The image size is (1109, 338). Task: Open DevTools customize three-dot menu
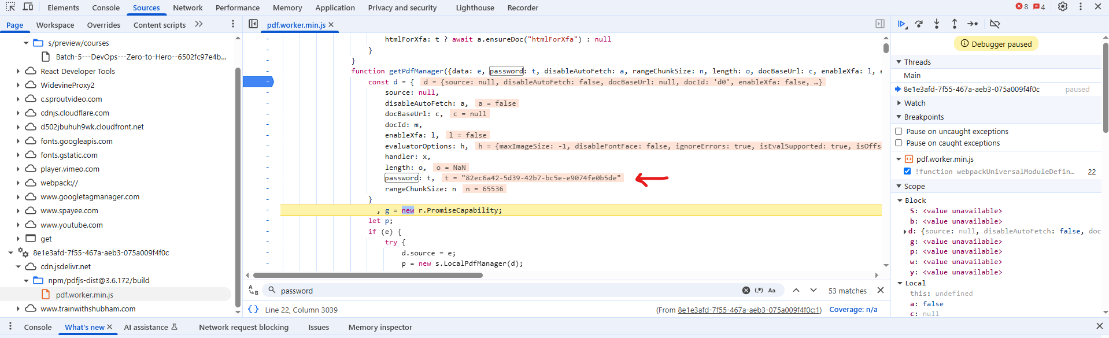pos(1081,7)
